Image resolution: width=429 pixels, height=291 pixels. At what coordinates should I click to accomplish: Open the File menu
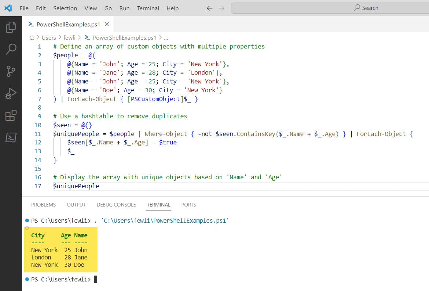coord(24,8)
